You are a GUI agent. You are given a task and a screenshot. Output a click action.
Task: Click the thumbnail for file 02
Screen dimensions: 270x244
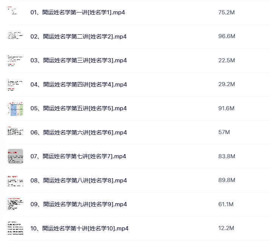(15, 36)
